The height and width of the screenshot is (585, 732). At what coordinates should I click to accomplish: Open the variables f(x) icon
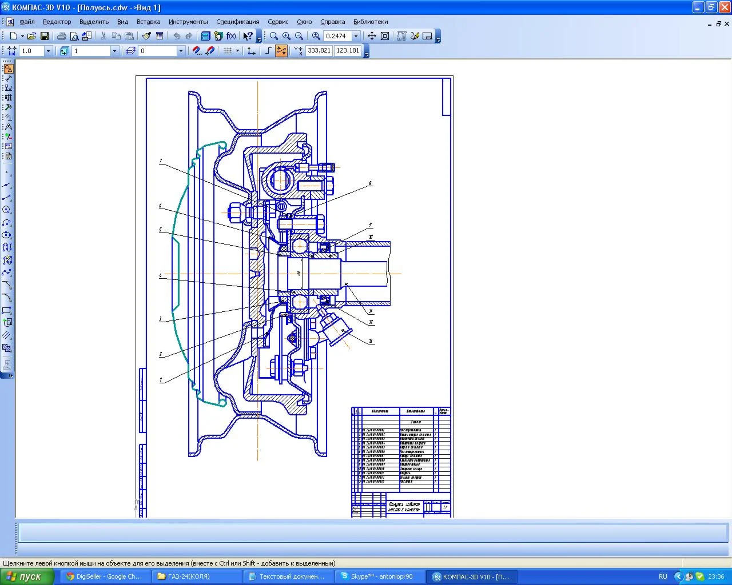click(231, 36)
